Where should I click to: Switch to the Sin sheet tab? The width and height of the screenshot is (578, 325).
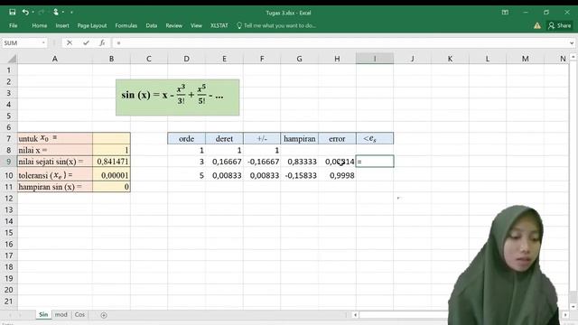(43, 315)
